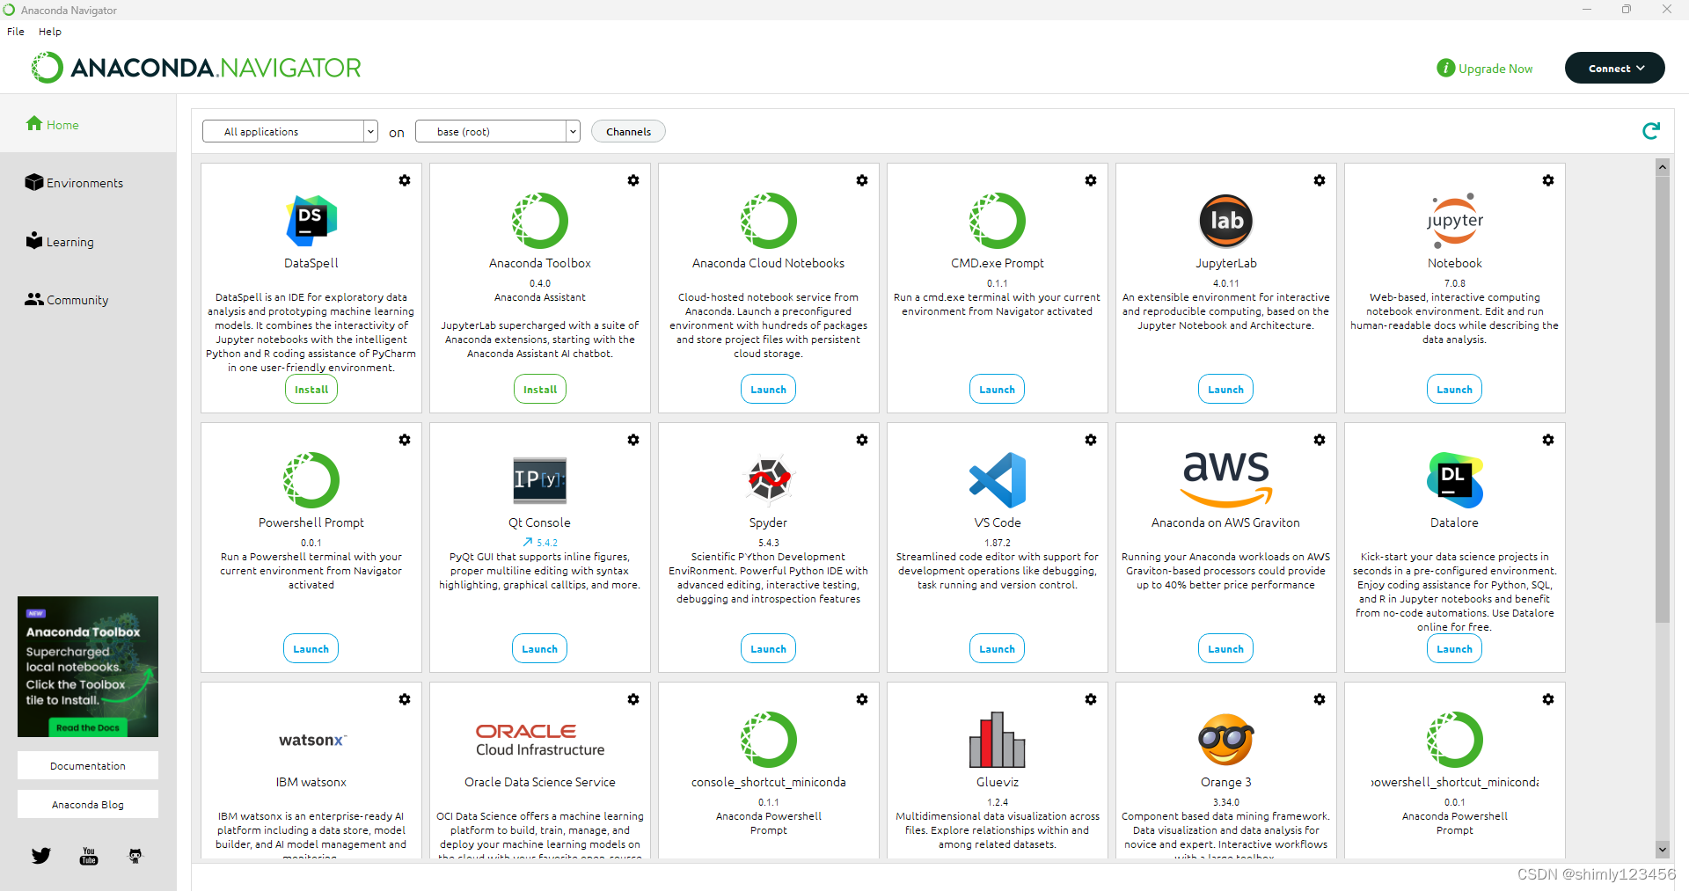Click the refresh icon above the tiles
The image size is (1689, 891).
coord(1651,131)
